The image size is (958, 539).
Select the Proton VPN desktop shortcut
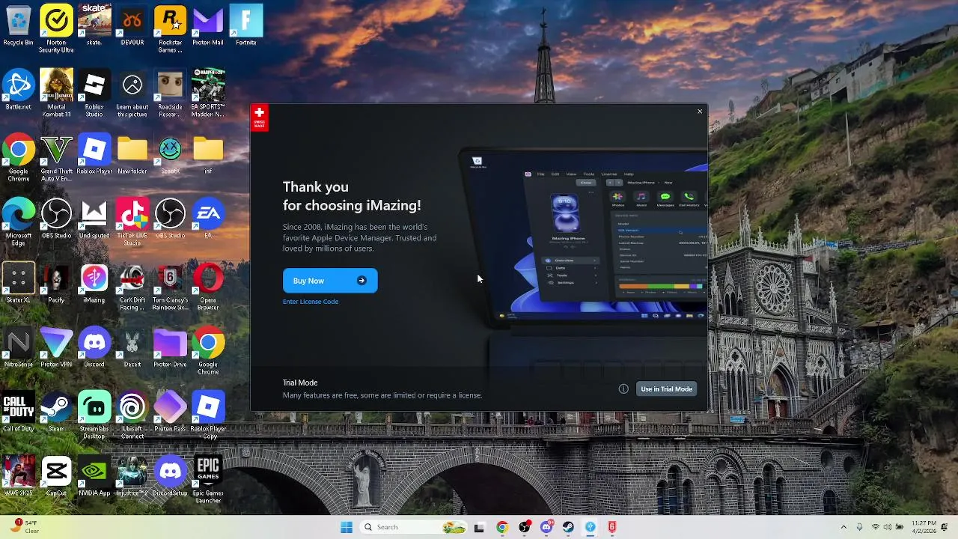click(56, 348)
